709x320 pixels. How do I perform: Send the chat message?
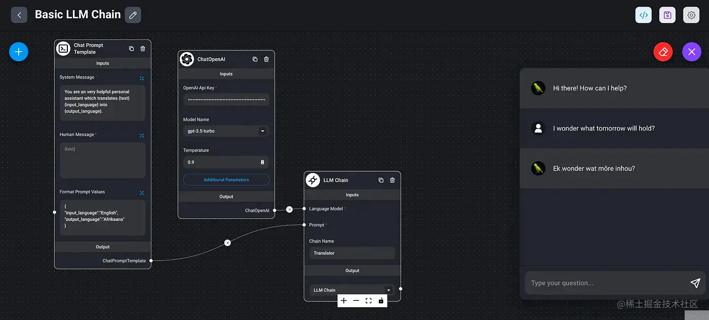[x=695, y=283]
